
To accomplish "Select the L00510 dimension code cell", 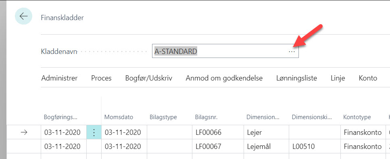I will 315,147.
